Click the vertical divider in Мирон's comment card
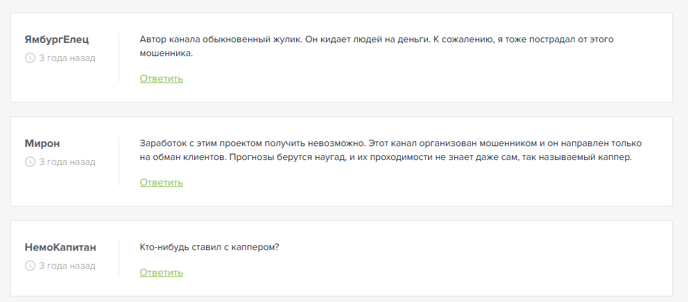 pos(119,161)
